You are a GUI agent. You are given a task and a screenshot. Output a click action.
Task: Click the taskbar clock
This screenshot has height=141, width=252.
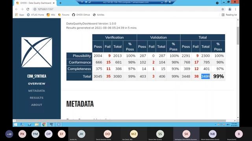tap(234, 125)
